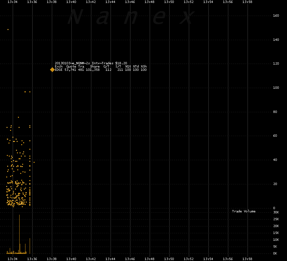Select the quote count value '53,741'
The width and height of the screenshot is (287, 261).
(70, 70)
